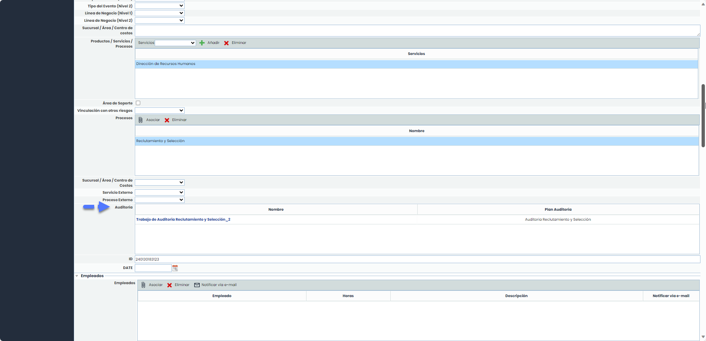Select the Dirección de Recursos Humanos row

pos(166,64)
